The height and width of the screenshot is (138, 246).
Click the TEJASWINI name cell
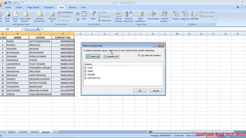pyautogui.click(x=18, y=87)
